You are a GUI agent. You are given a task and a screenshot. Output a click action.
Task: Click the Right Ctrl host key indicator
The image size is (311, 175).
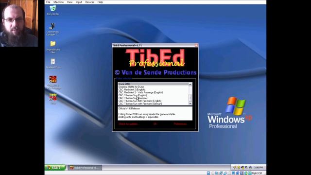(257, 173)
